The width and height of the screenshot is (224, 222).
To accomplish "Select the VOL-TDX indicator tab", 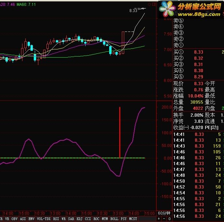I will [44, 219].
